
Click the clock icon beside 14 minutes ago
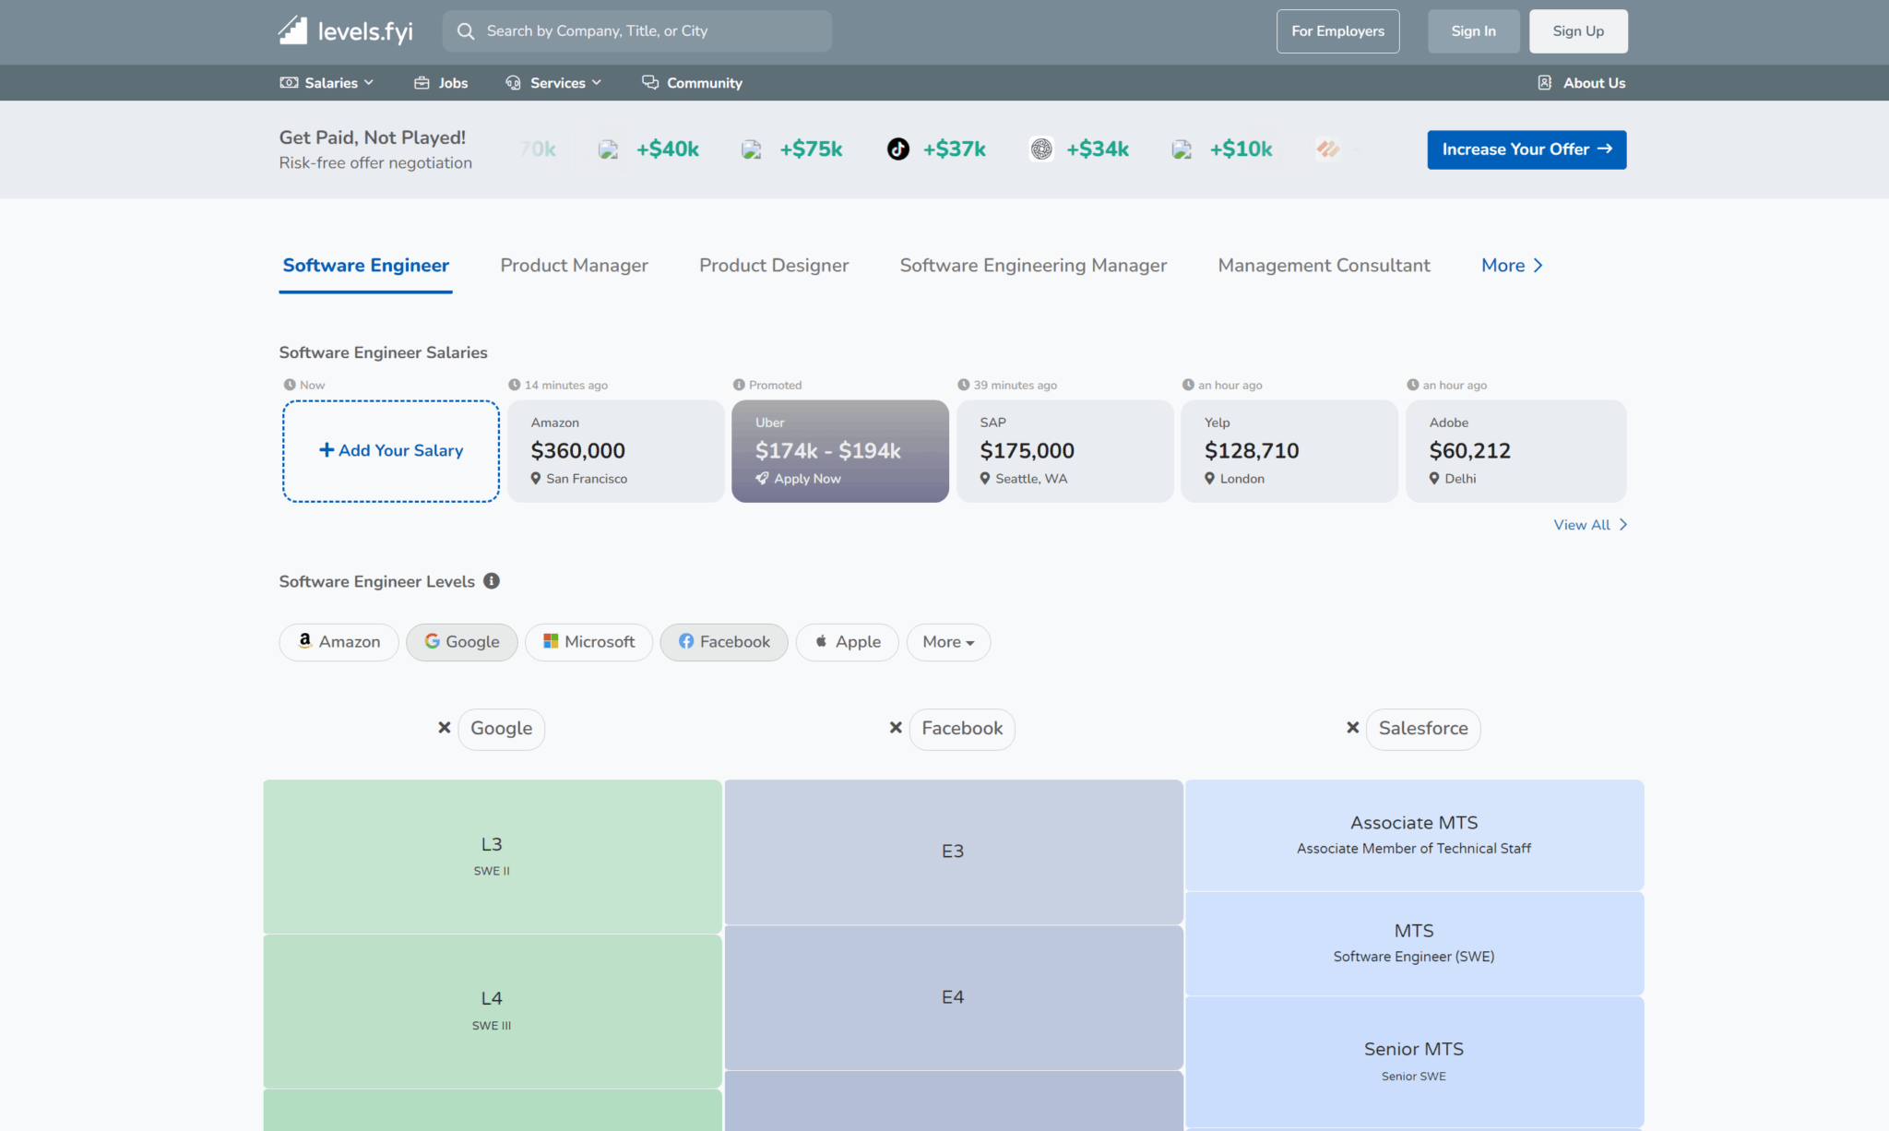click(x=515, y=385)
